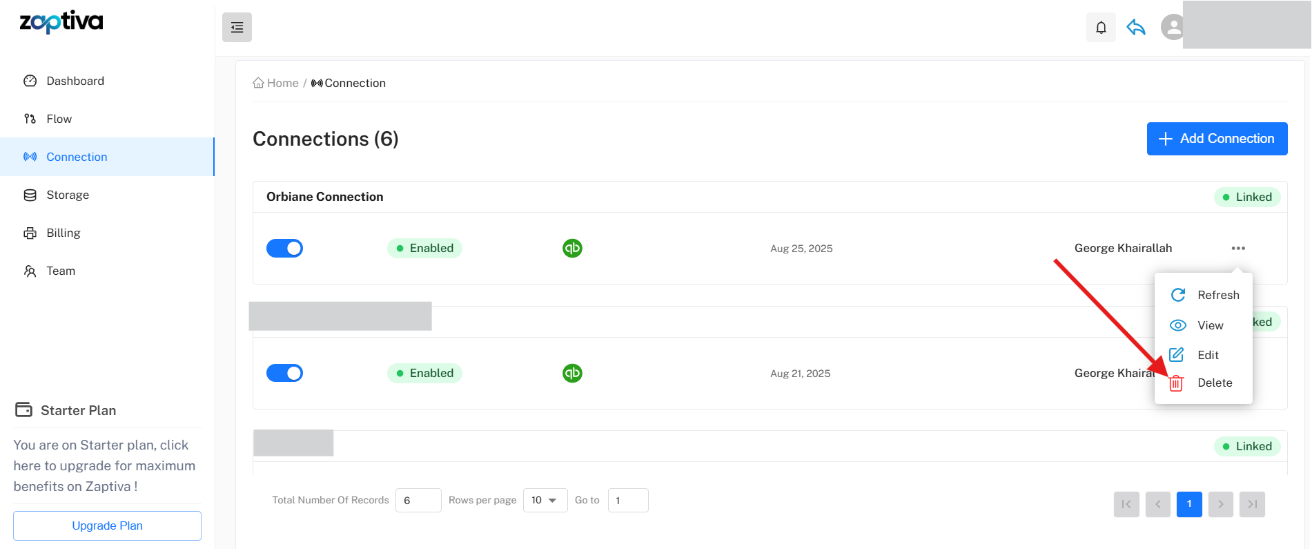Image resolution: width=1312 pixels, height=549 pixels.
Task: Click the Upgrade Plan button
Action: (107, 526)
